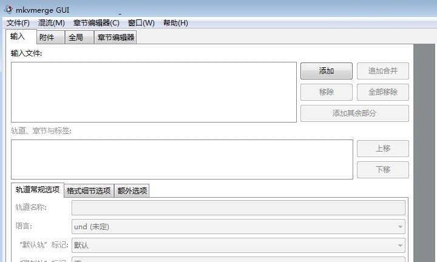Click the 移除 button

pyautogui.click(x=327, y=92)
